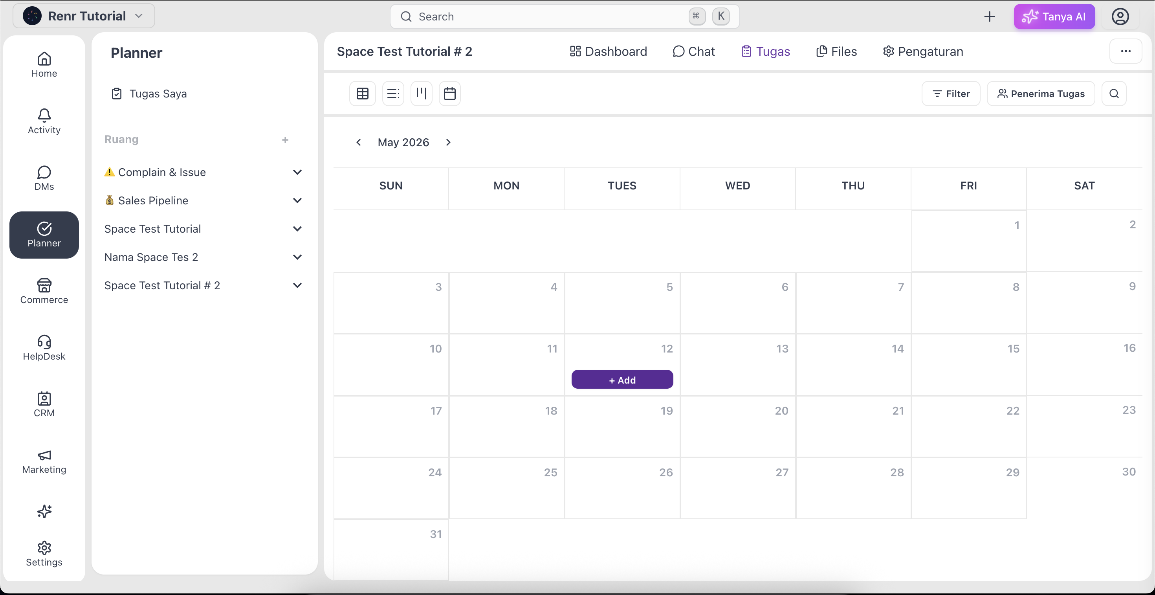The width and height of the screenshot is (1155, 595).
Task: Click the Planner panel heading
Action: [x=136, y=53]
